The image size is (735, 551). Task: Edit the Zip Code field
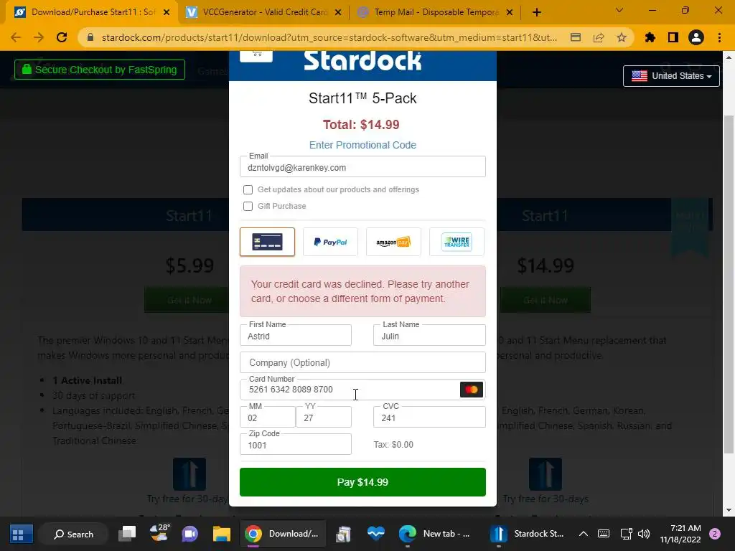[x=295, y=444]
